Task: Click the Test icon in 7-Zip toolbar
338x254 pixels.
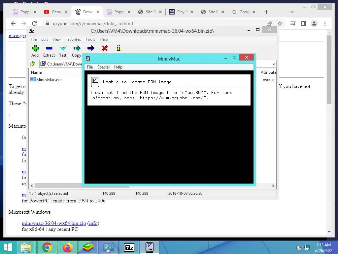Action: click(63, 48)
